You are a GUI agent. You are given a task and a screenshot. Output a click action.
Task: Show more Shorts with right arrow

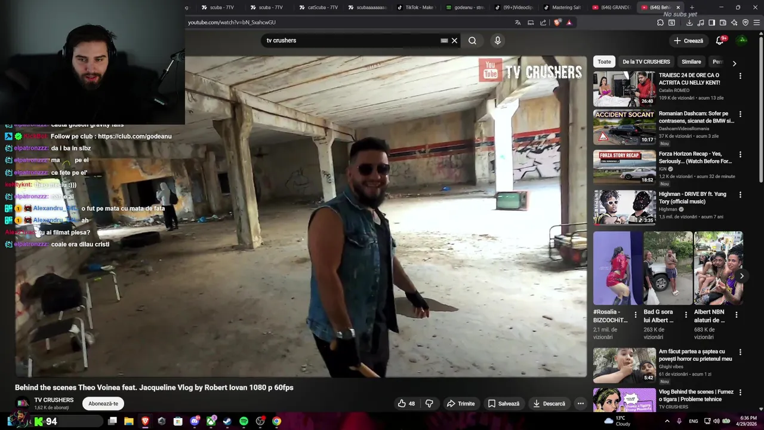[741, 276]
